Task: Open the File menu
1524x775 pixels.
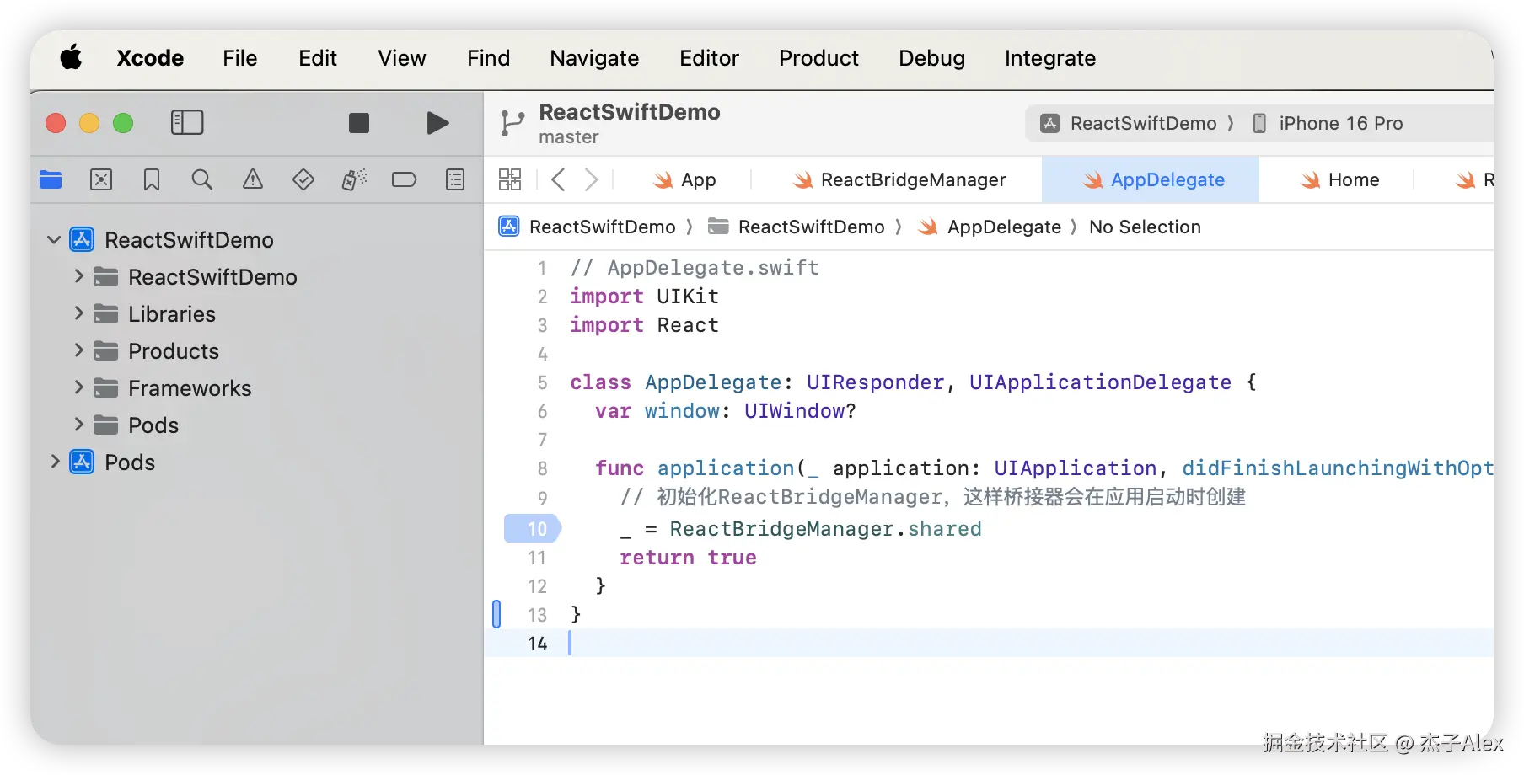Action: click(x=240, y=58)
